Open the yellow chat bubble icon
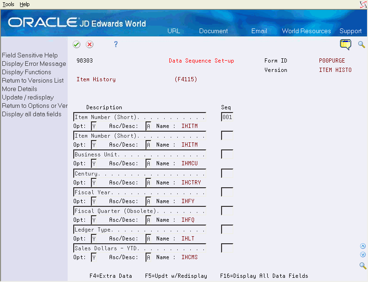Screen dimensions: 368x282 [x=346, y=44]
